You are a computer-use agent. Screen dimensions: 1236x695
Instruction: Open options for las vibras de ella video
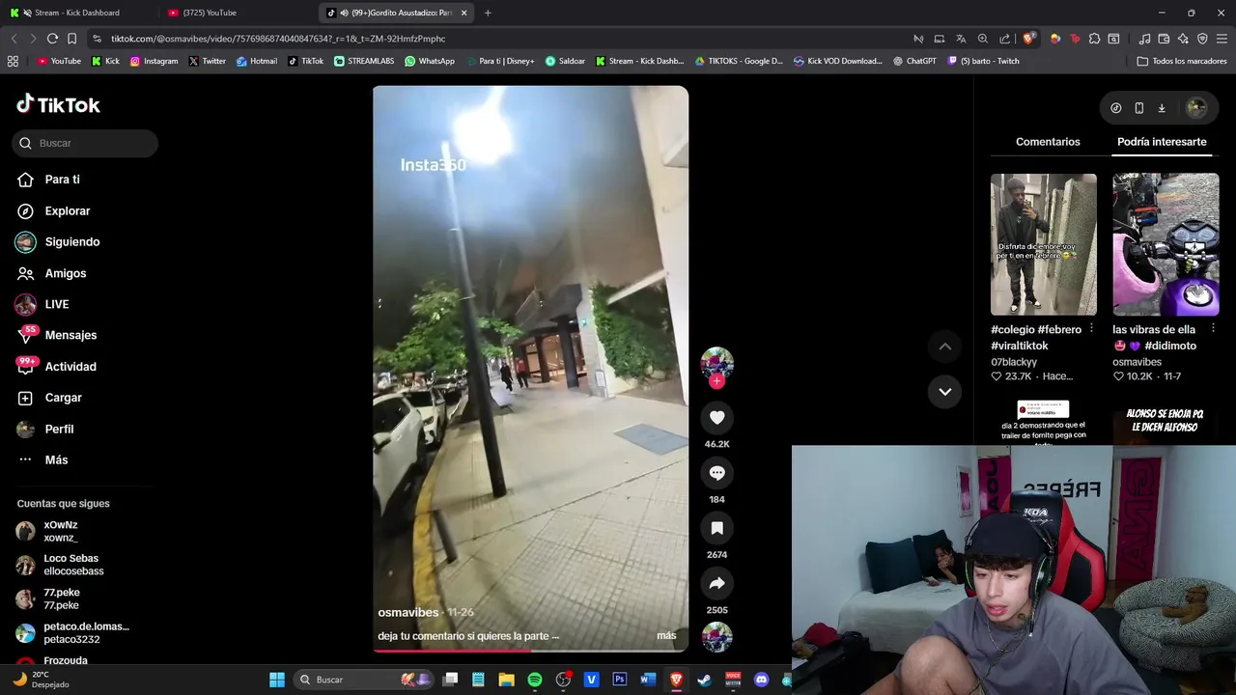(1213, 329)
